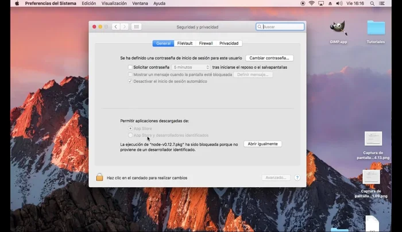Open the Apple menu
402x232 pixels.
pyautogui.click(x=17, y=3)
